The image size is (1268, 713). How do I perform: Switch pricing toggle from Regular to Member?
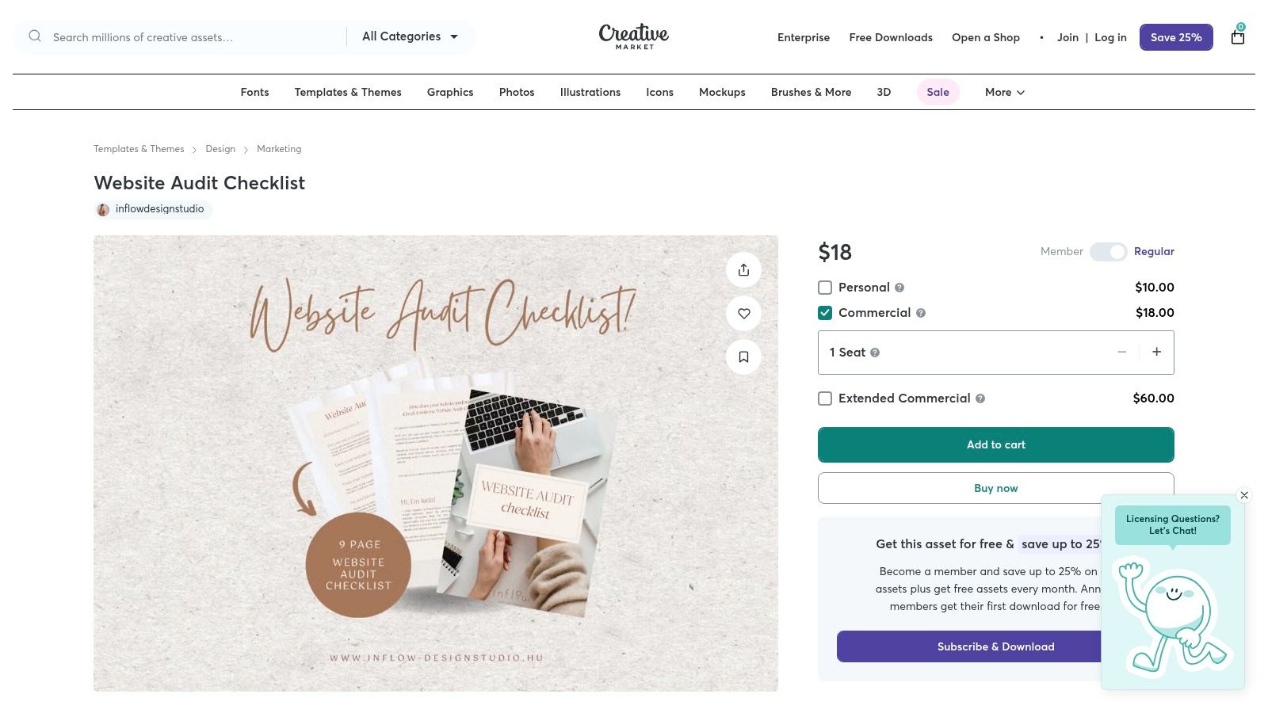tap(1109, 252)
